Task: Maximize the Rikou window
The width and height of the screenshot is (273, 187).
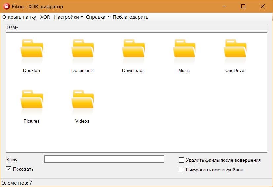Action: tap(243, 7)
